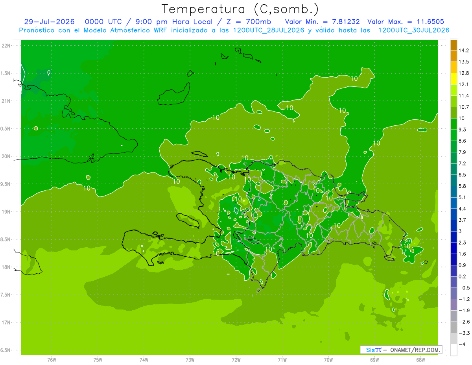Viewport: 472px width, 365px height.
Task: Click the "17N" latitude axis label
Action: point(6,323)
